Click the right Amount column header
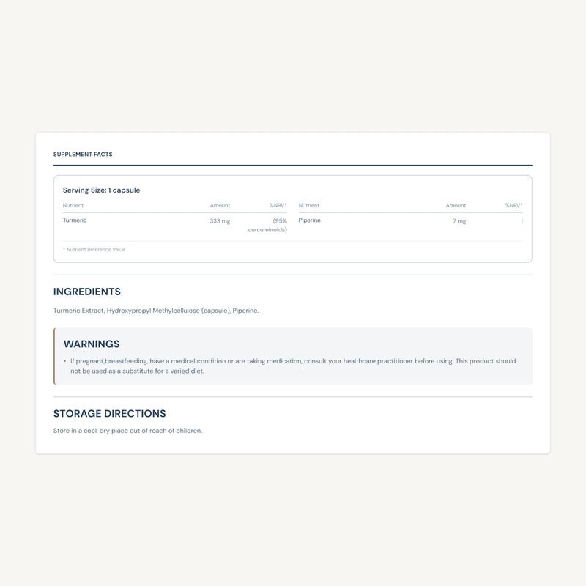Image resolution: width=586 pixels, height=586 pixels. click(456, 206)
